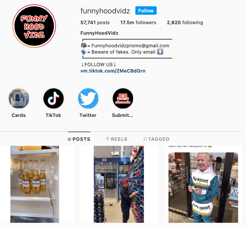Click the reels icon beside REELS

point(108,139)
